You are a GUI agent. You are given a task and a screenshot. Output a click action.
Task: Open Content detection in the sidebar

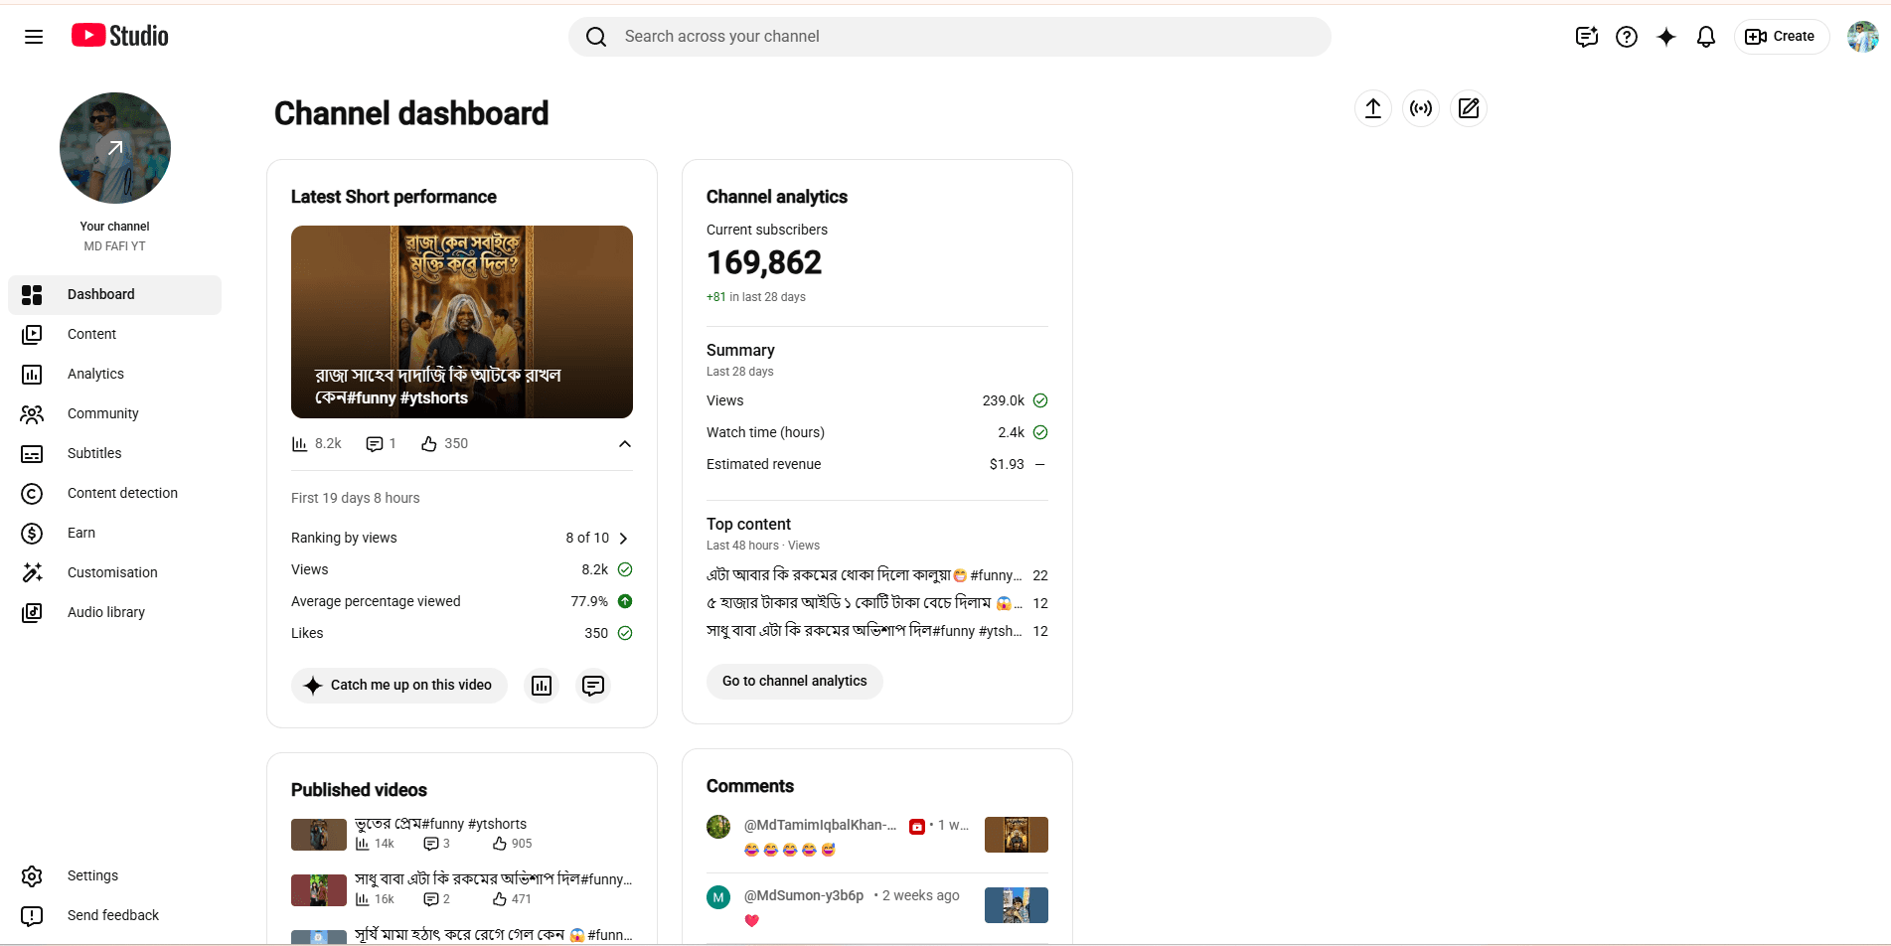[115, 494]
